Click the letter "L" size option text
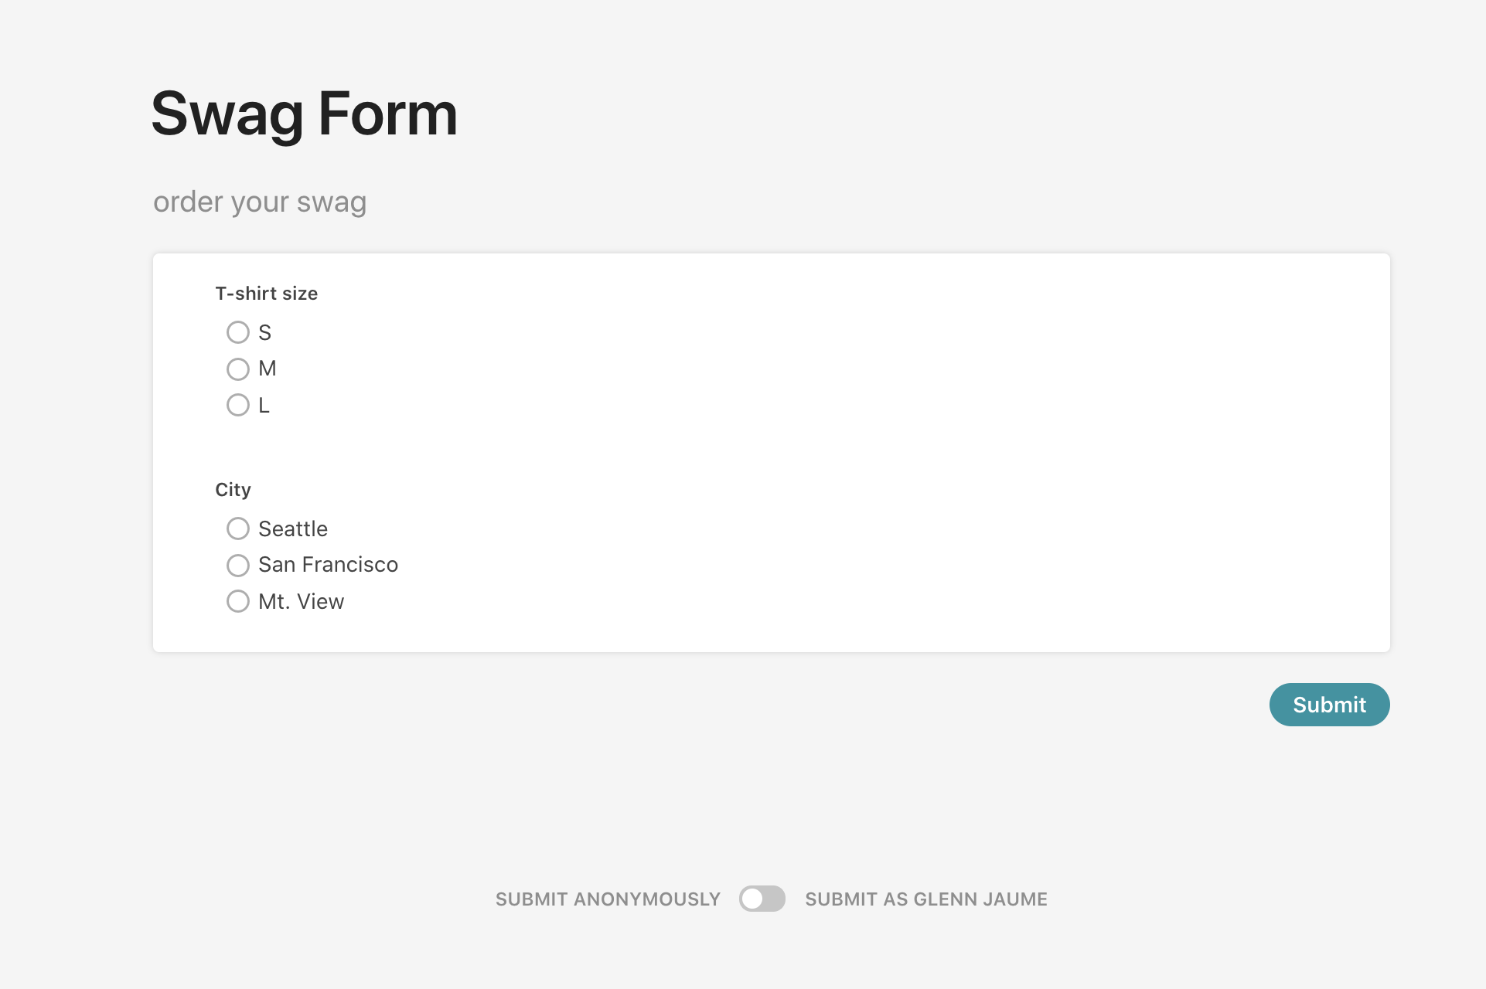 coord(264,406)
